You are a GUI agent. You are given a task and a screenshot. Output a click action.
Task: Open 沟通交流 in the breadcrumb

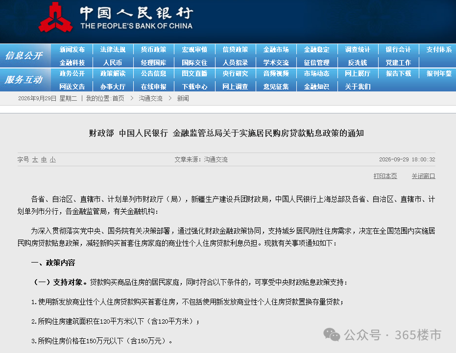(151, 98)
